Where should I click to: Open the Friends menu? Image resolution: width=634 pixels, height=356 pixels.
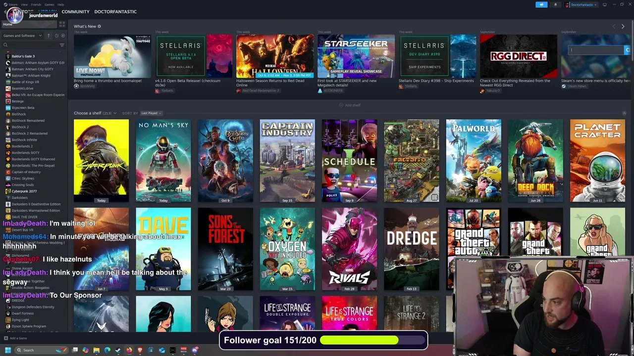click(36, 4)
